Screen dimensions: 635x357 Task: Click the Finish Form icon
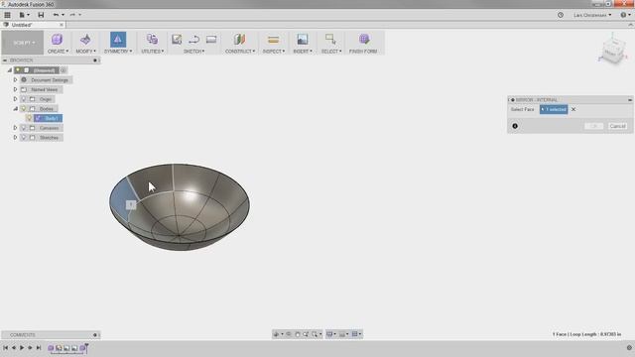click(364, 40)
